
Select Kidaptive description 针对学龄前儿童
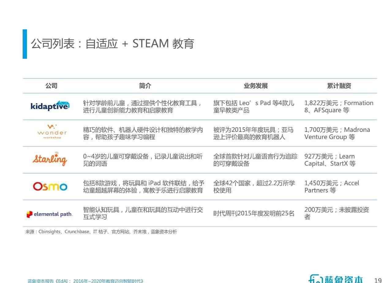(x=143, y=106)
